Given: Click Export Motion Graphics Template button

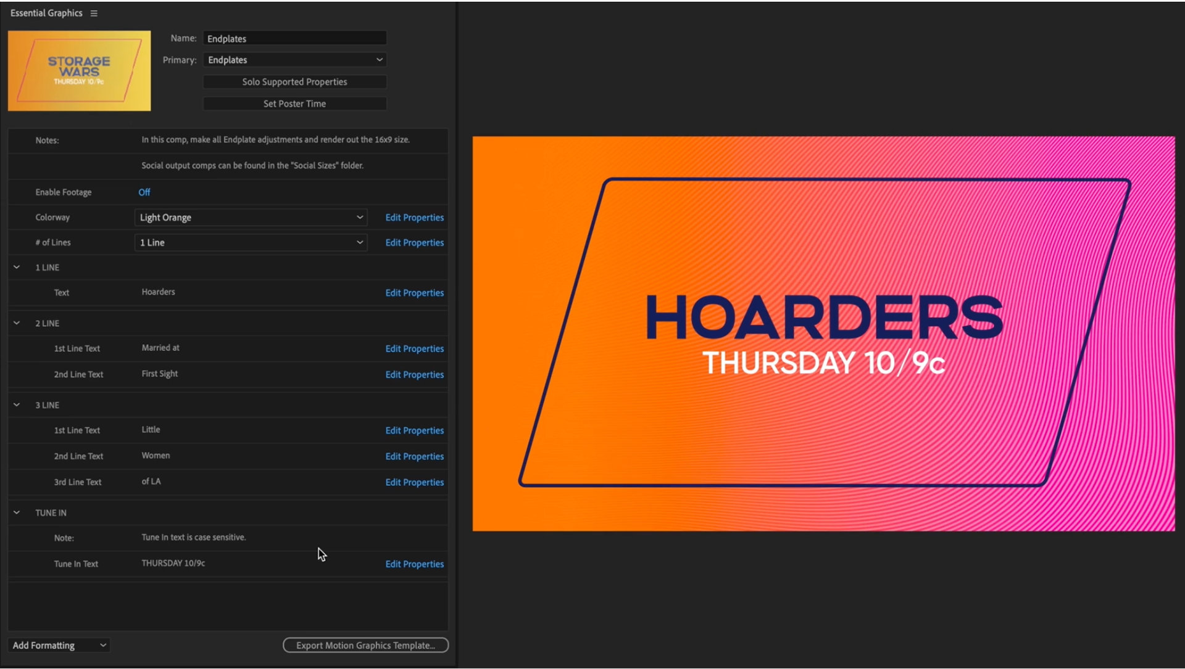Looking at the screenshot, I should click(x=365, y=646).
